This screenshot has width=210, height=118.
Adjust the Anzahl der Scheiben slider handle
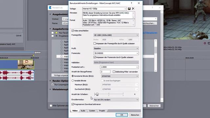(x=97, y=94)
